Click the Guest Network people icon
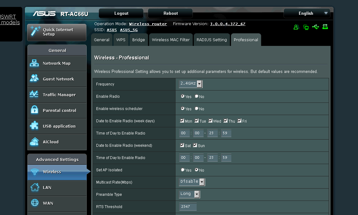The image size is (358, 215). (34, 78)
